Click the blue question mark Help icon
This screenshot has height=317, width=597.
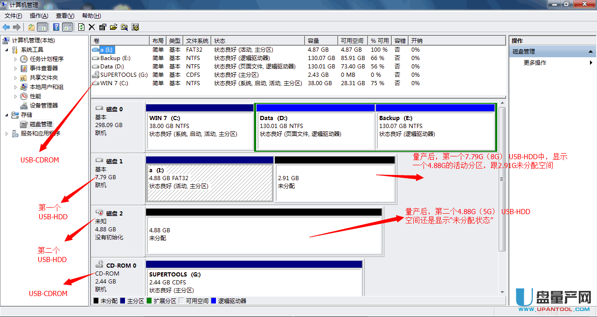pos(56,27)
